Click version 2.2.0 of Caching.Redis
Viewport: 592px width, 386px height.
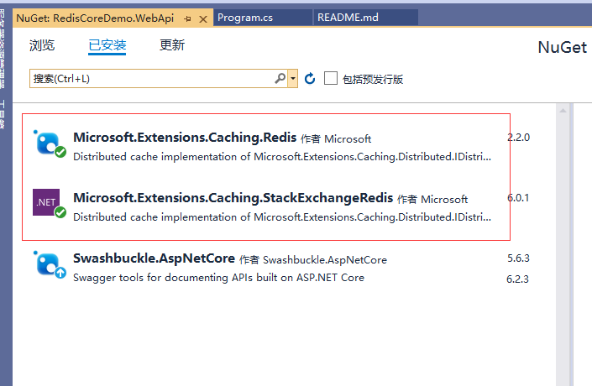(518, 138)
